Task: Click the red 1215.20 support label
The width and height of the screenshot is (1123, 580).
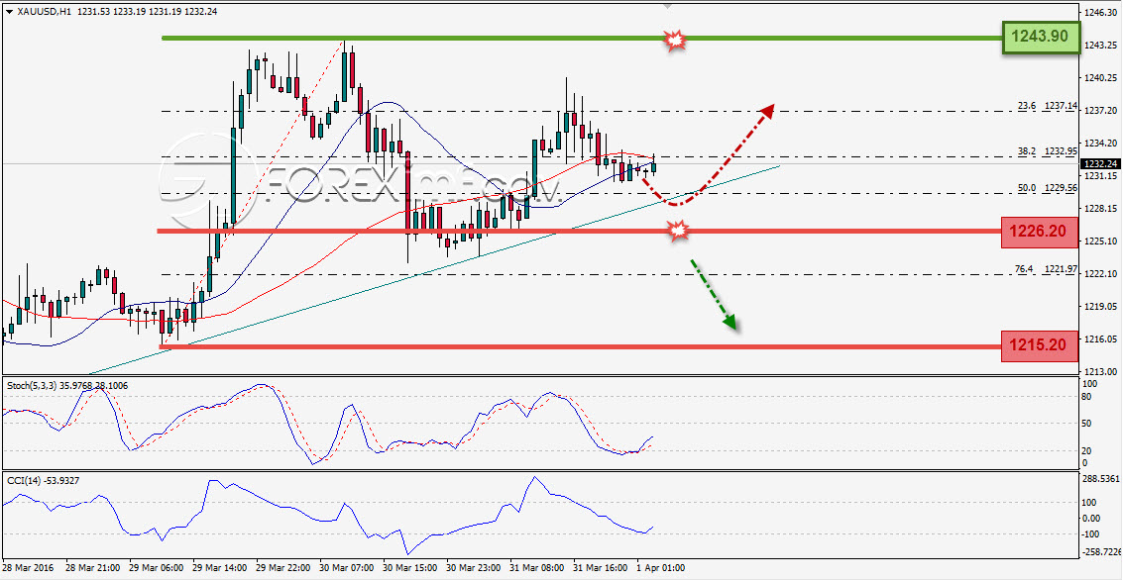Action: (1039, 346)
